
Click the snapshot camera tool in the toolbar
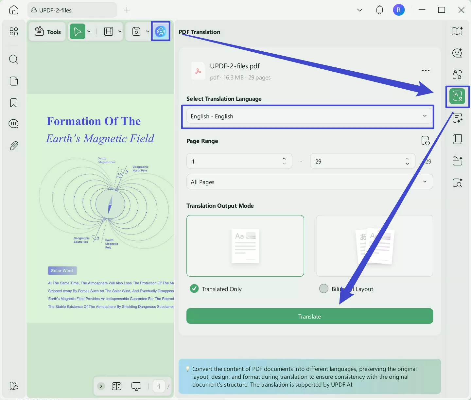pos(136,31)
